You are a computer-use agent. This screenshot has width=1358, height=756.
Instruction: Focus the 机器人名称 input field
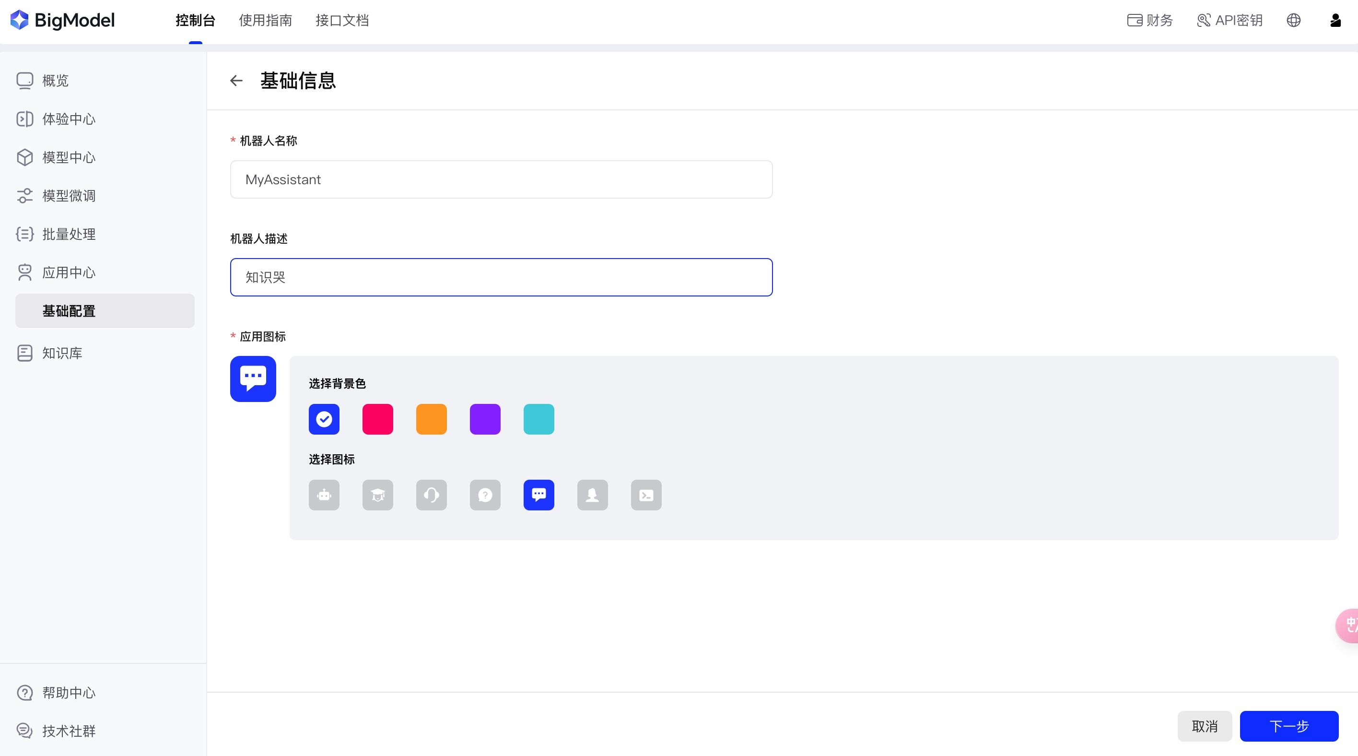pyautogui.click(x=501, y=180)
